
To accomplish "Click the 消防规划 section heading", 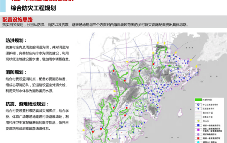I will [16, 72].
